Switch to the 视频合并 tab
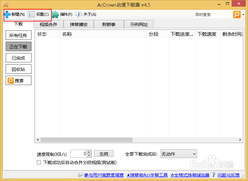The width and height of the screenshot is (248, 181). click(x=48, y=24)
